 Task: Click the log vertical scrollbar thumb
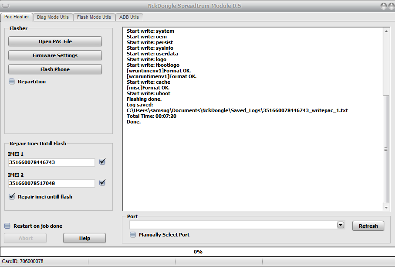[x=386, y=149]
